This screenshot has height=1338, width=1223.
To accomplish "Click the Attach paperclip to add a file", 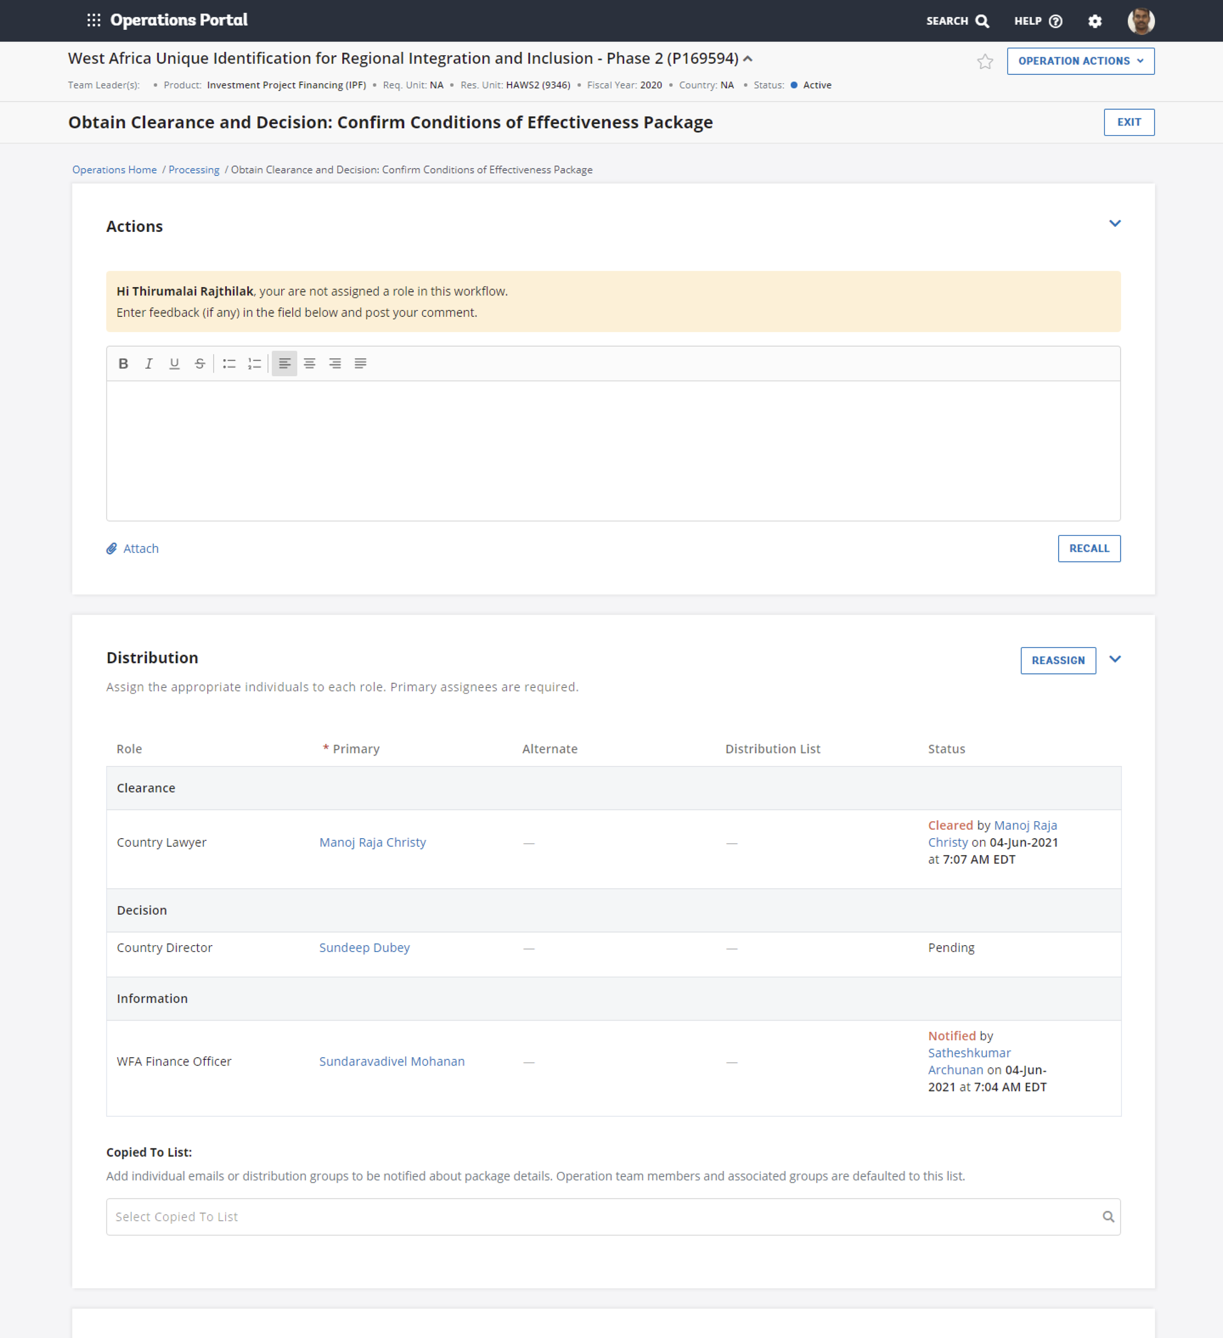I will [111, 548].
